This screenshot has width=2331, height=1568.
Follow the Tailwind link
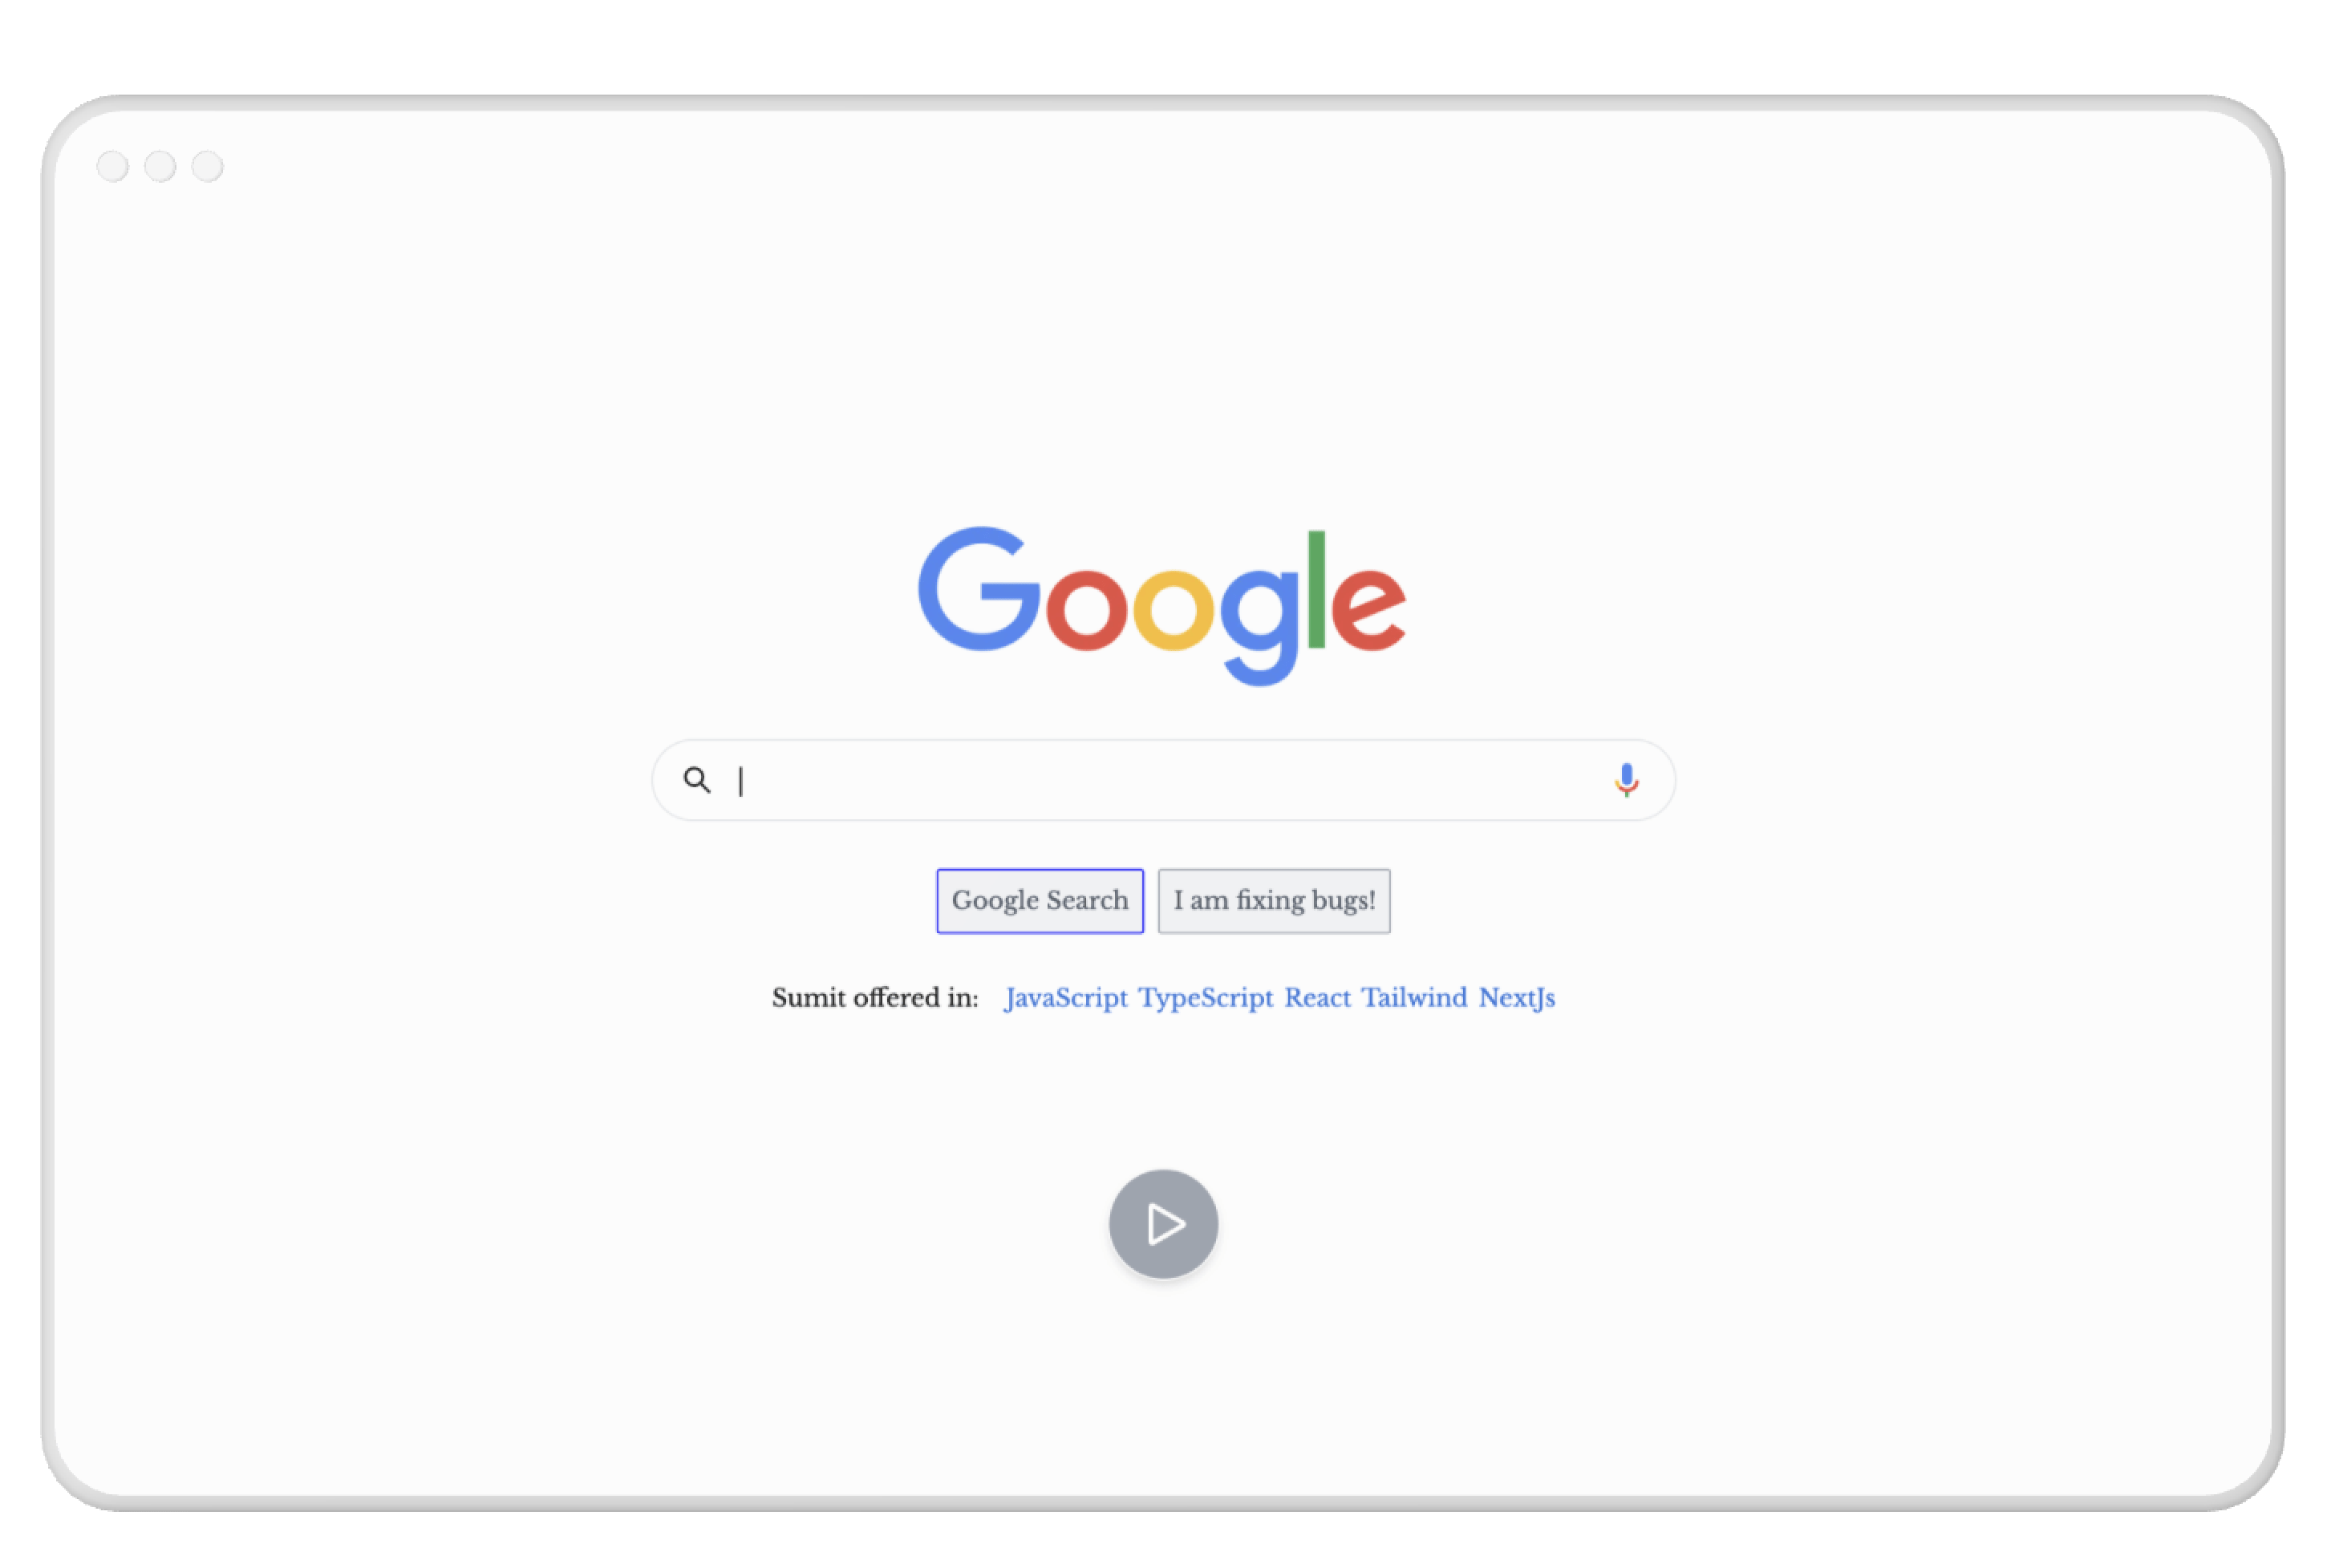[x=1415, y=998]
